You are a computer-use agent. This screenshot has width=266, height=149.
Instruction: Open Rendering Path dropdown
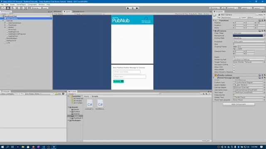[249, 60]
